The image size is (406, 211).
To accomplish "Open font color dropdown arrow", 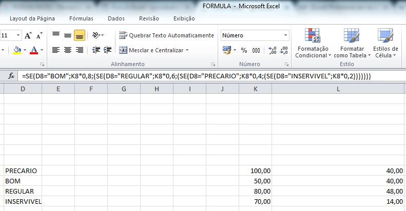I will (42, 50).
